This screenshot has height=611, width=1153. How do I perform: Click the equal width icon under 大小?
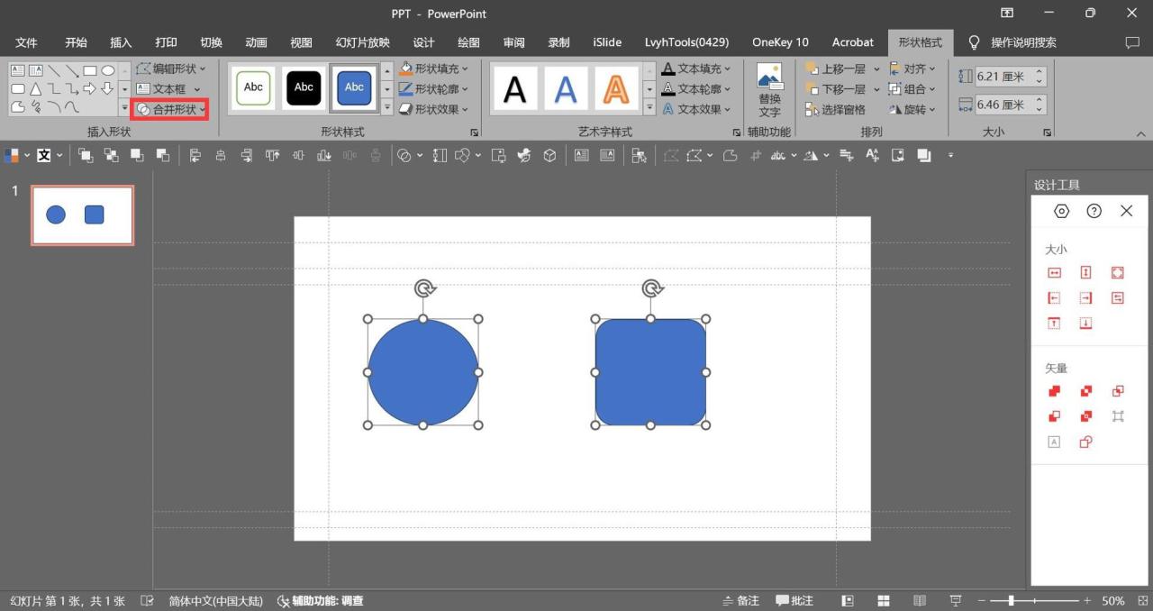pos(1054,273)
